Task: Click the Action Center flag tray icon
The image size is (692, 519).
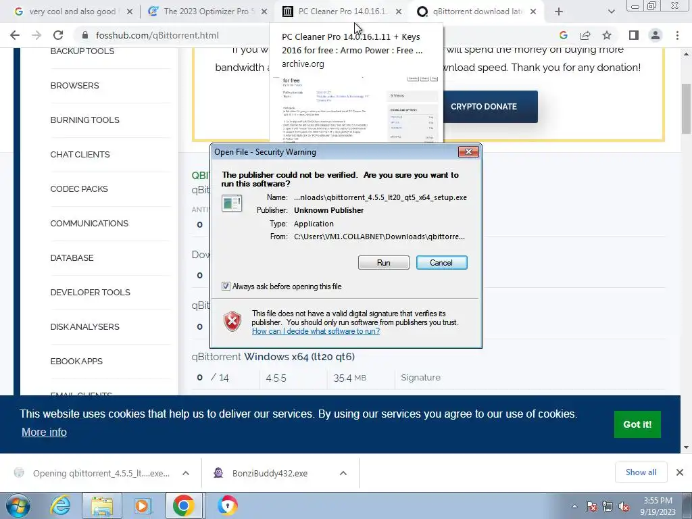Action: coord(591,507)
